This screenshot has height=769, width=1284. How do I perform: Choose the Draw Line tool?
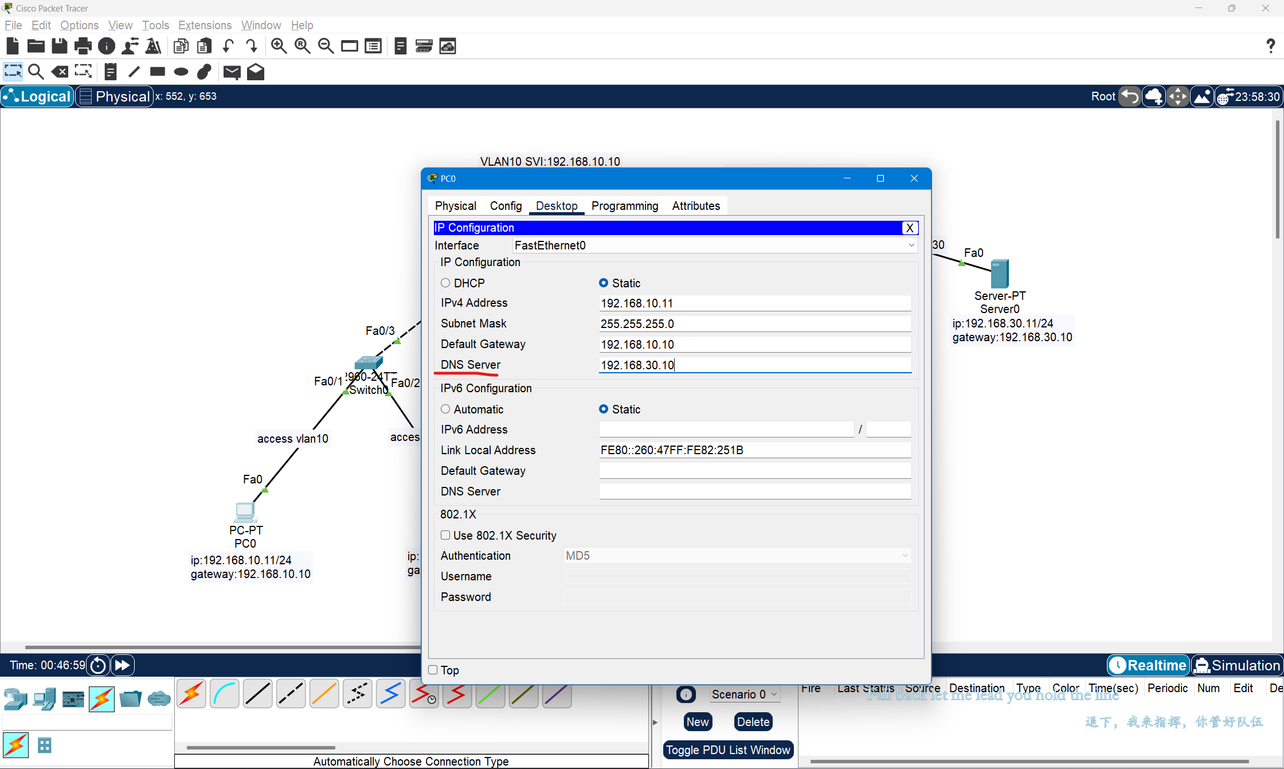click(x=134, y=72)
